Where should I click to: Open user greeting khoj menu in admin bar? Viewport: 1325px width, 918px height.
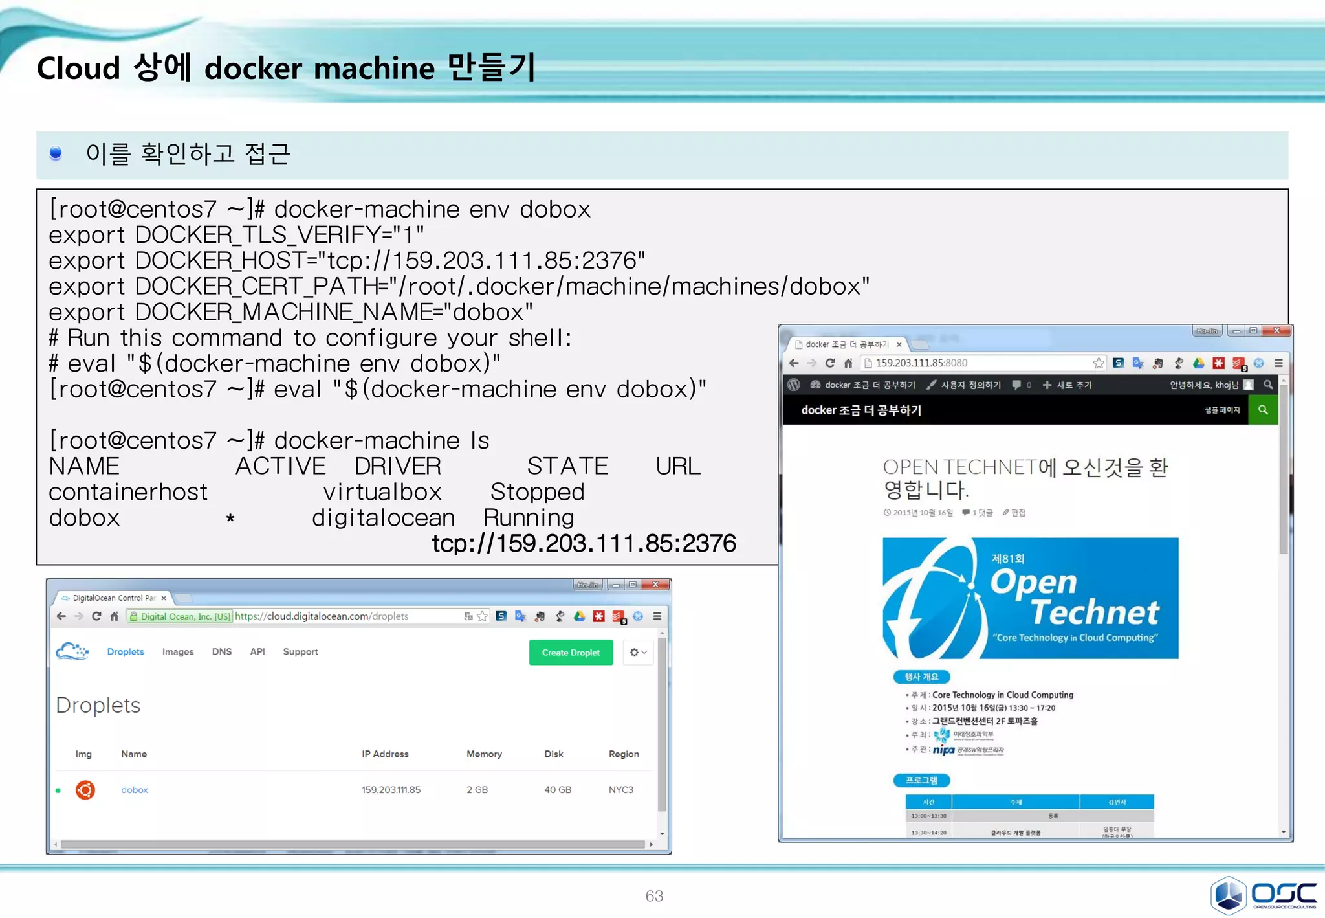pos(1211,385)
